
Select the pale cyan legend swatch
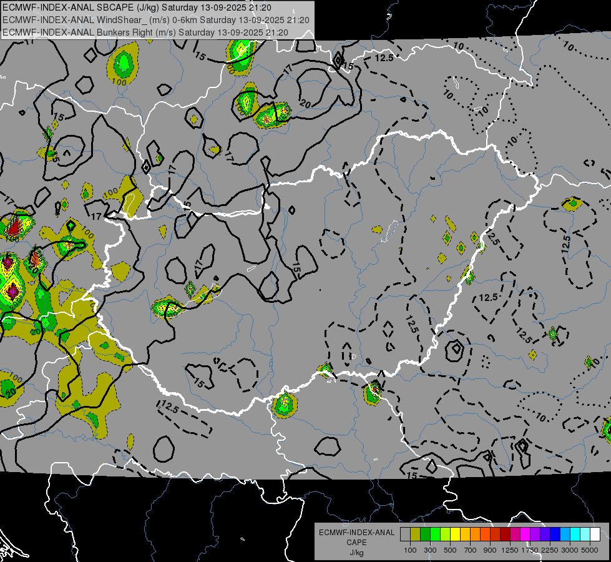(585, 534)
